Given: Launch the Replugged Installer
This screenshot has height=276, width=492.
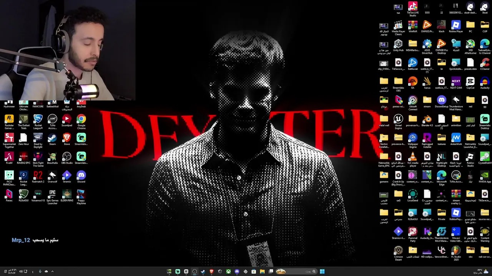Looking at the screenshot, I should pyautogui.click(x=427, y=141).
